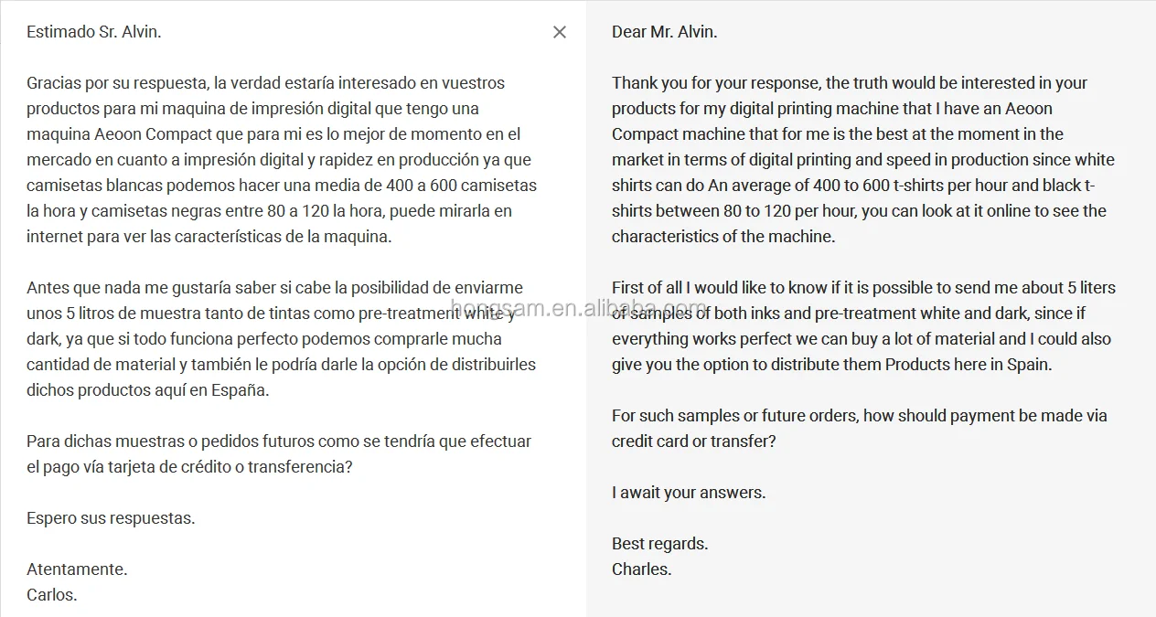Viewport: 1156px width, 617px height.
Task: Click the words 'dichos productos aquí en España.'
Action: pos(148,390)
